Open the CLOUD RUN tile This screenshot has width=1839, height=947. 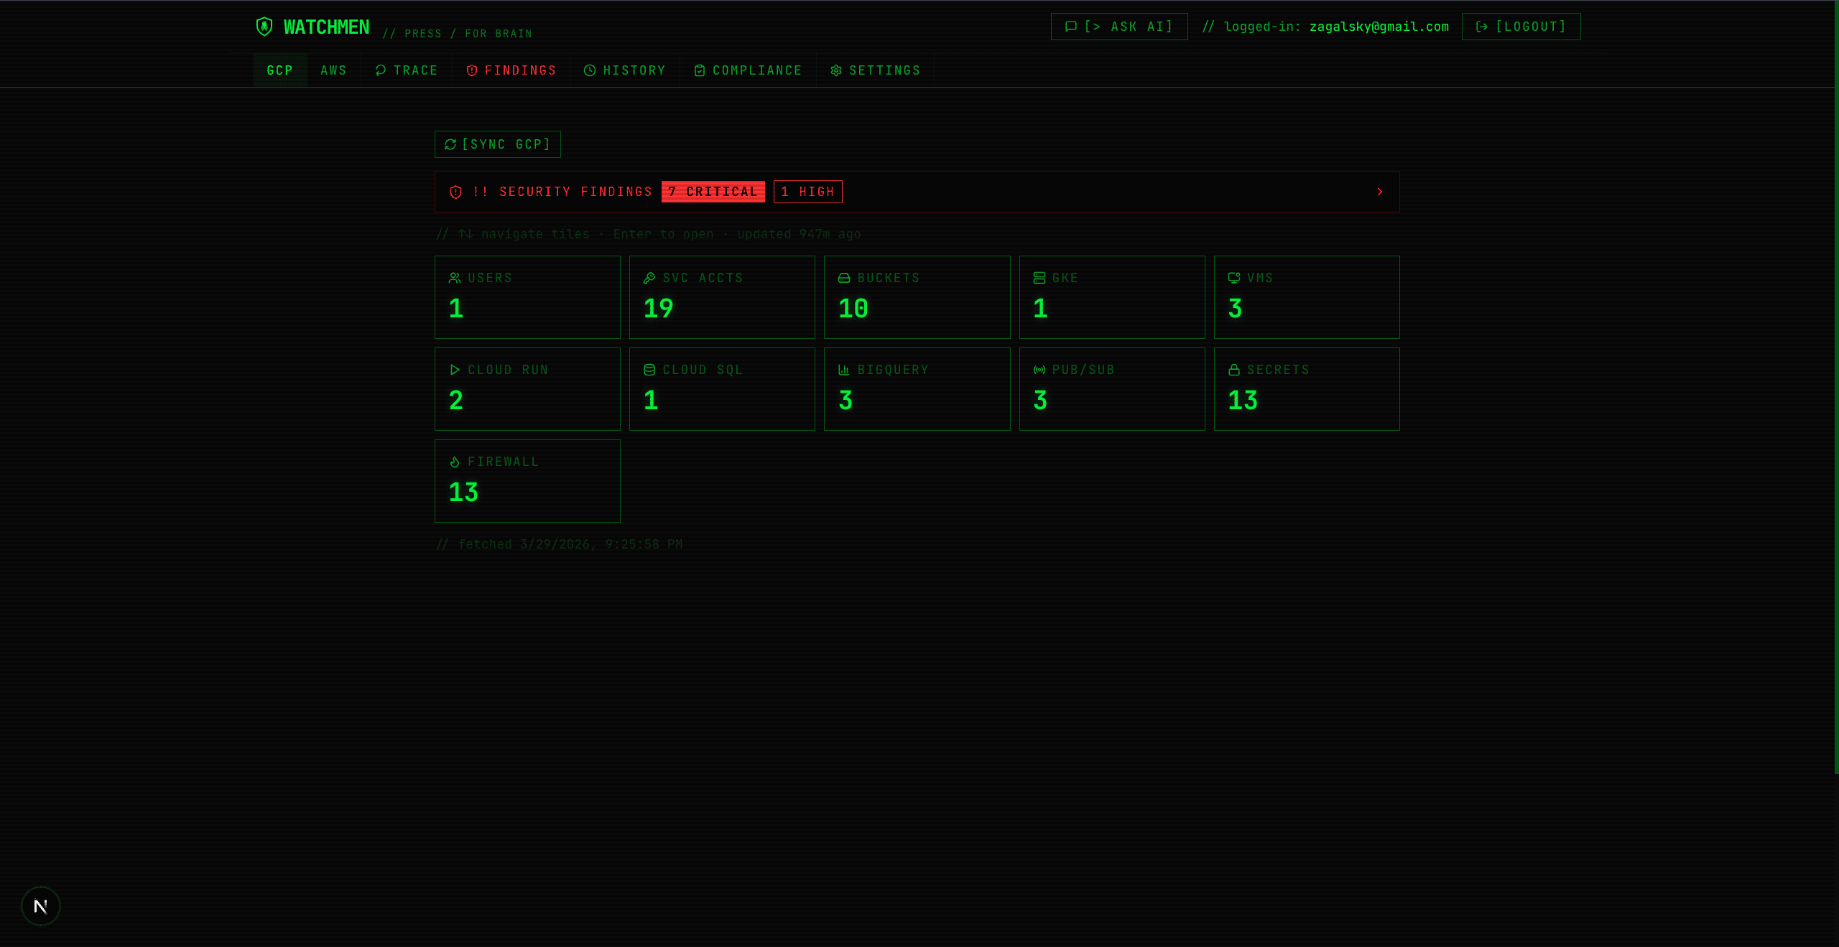point(527,389)
